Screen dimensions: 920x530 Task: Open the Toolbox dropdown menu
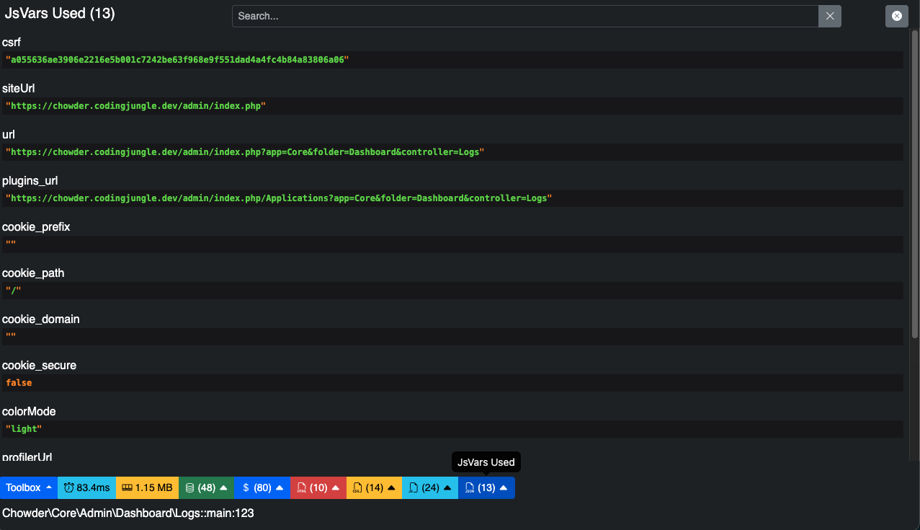pyautogui.click(x=29, y=487)
